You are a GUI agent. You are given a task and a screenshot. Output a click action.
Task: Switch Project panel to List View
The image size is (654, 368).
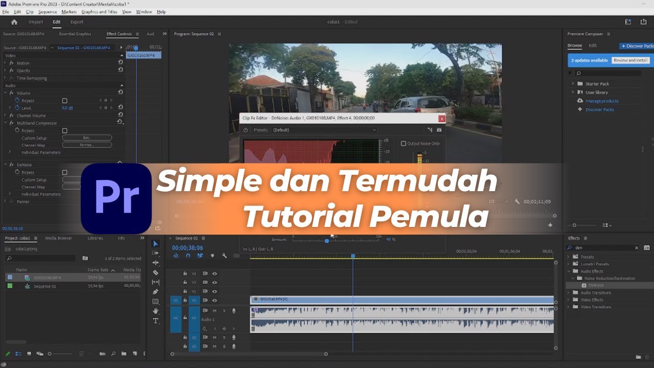click(18, 354)
